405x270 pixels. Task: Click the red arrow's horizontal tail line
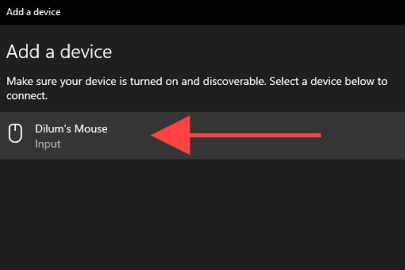click(267, 134)
